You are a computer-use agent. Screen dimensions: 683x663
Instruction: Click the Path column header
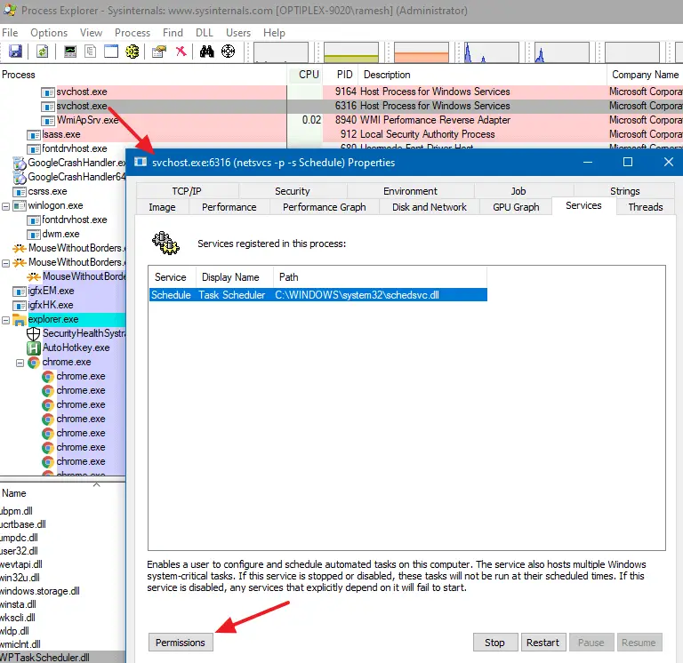click(x=380, y=277)
